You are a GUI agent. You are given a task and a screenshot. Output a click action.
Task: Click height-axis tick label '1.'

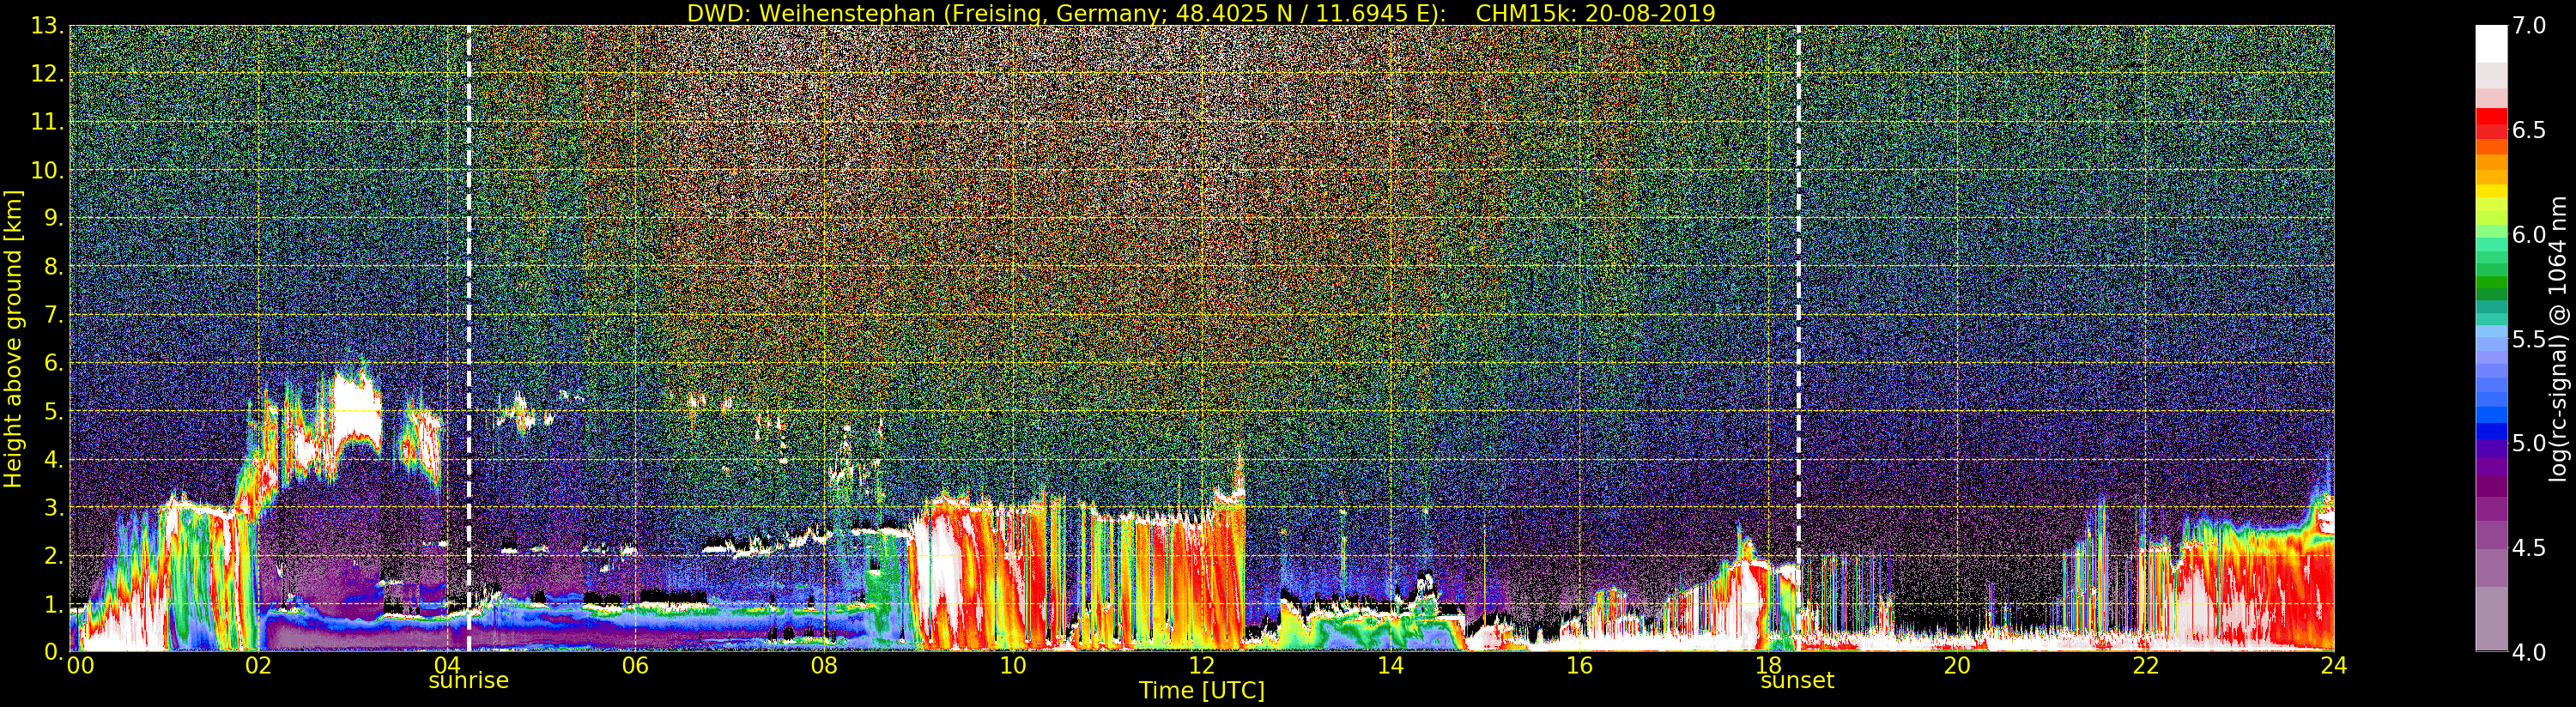pos(54,603)
